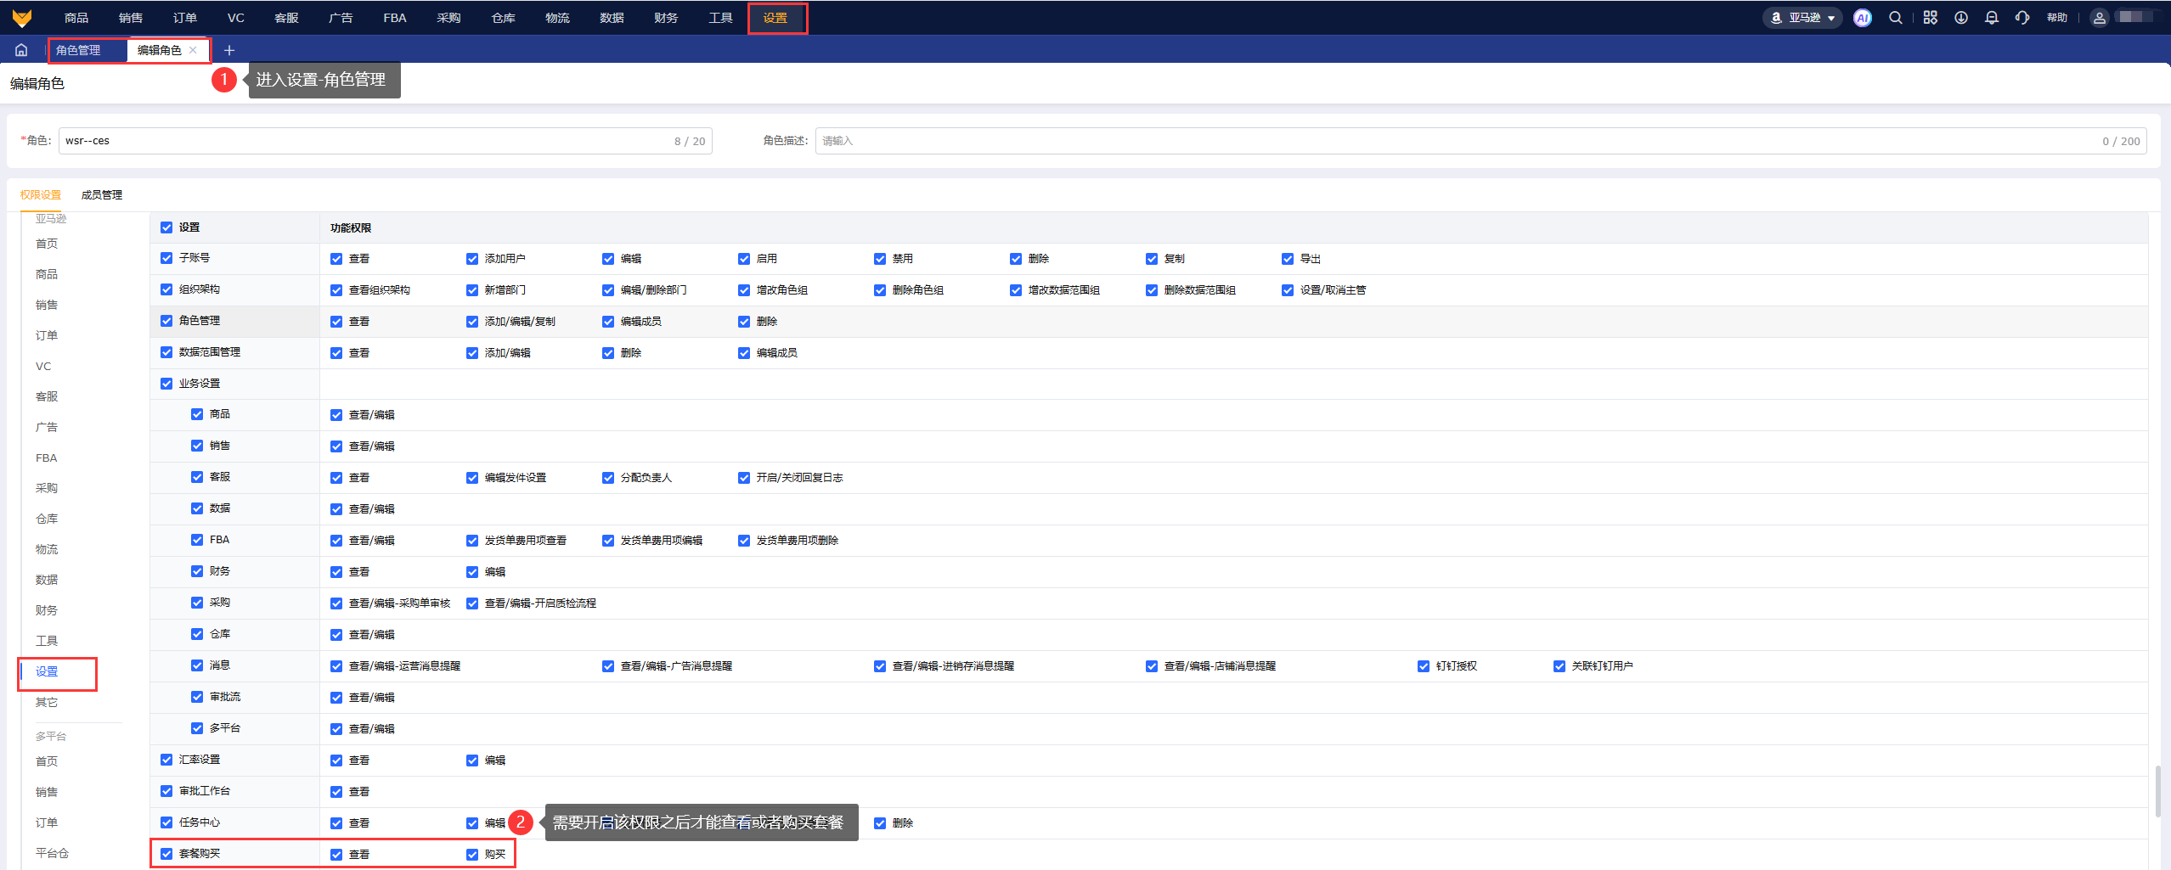
Task: Open the AI assistant icon
Action: tap(1862, 18)
